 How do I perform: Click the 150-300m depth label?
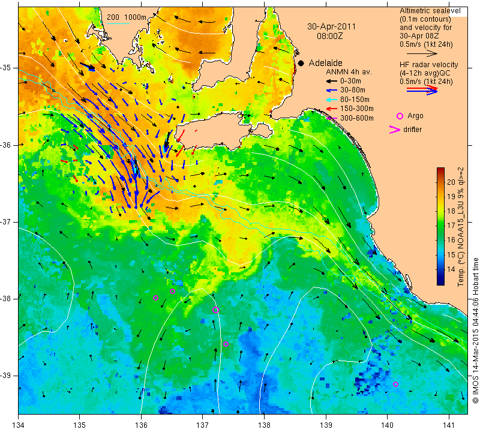point(356,109)
